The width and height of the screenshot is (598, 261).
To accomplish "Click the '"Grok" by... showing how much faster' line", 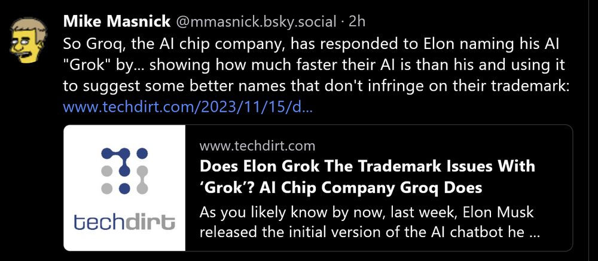I will tap(314, 66).
